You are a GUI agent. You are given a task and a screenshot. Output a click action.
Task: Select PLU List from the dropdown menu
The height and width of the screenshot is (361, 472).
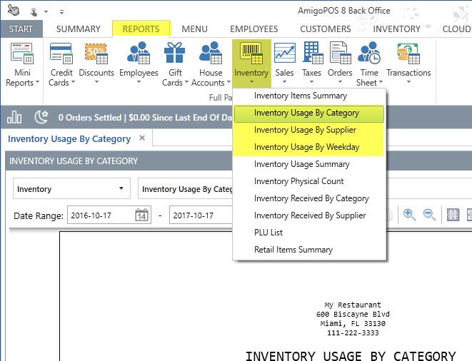pyautogui.click(x=268, y=233)
